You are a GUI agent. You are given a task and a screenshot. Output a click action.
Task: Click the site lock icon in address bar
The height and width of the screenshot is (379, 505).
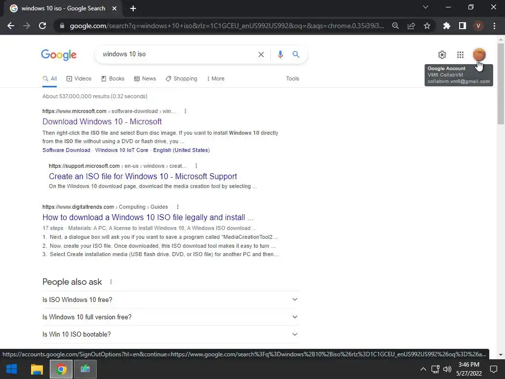click(x=62, y=26)
